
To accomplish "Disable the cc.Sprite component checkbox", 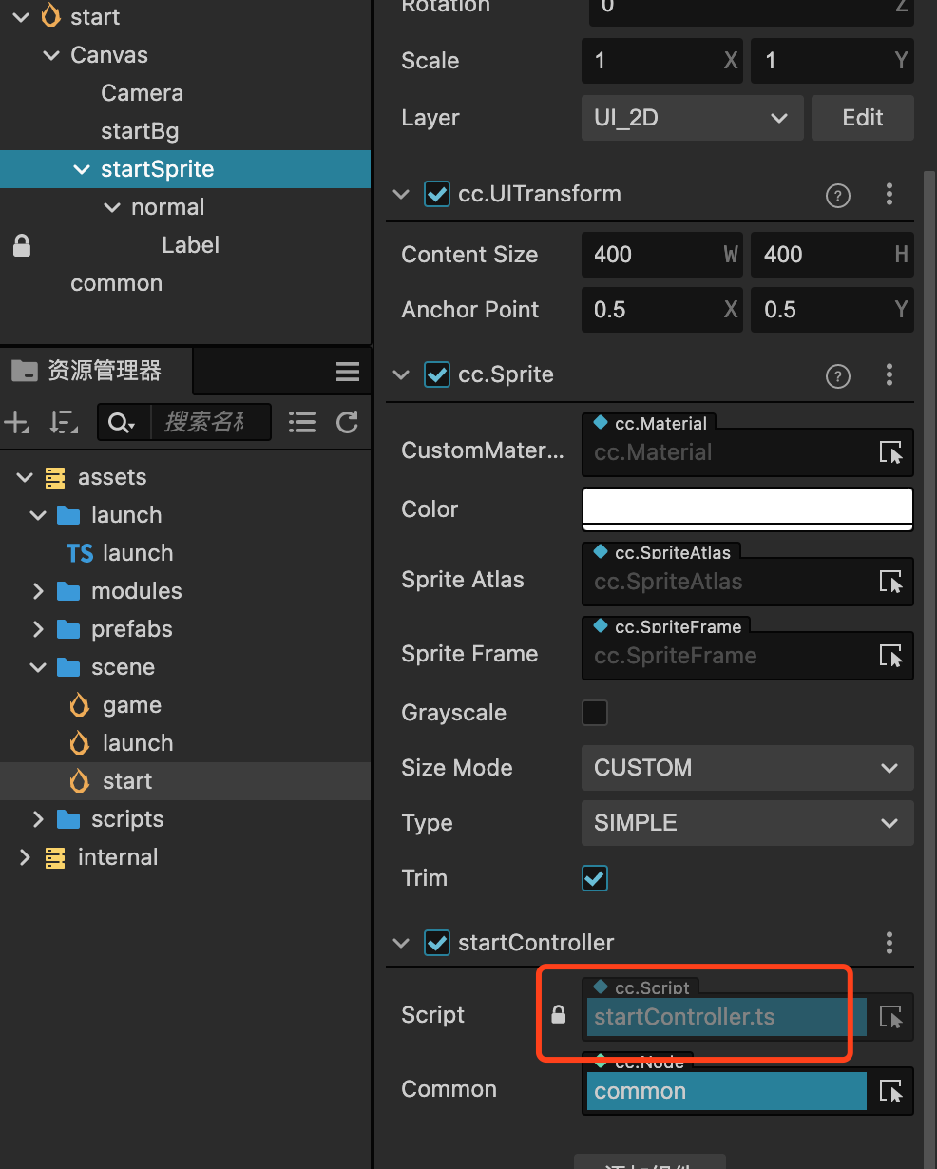I will pyautogui.click(x=437, y=374).
